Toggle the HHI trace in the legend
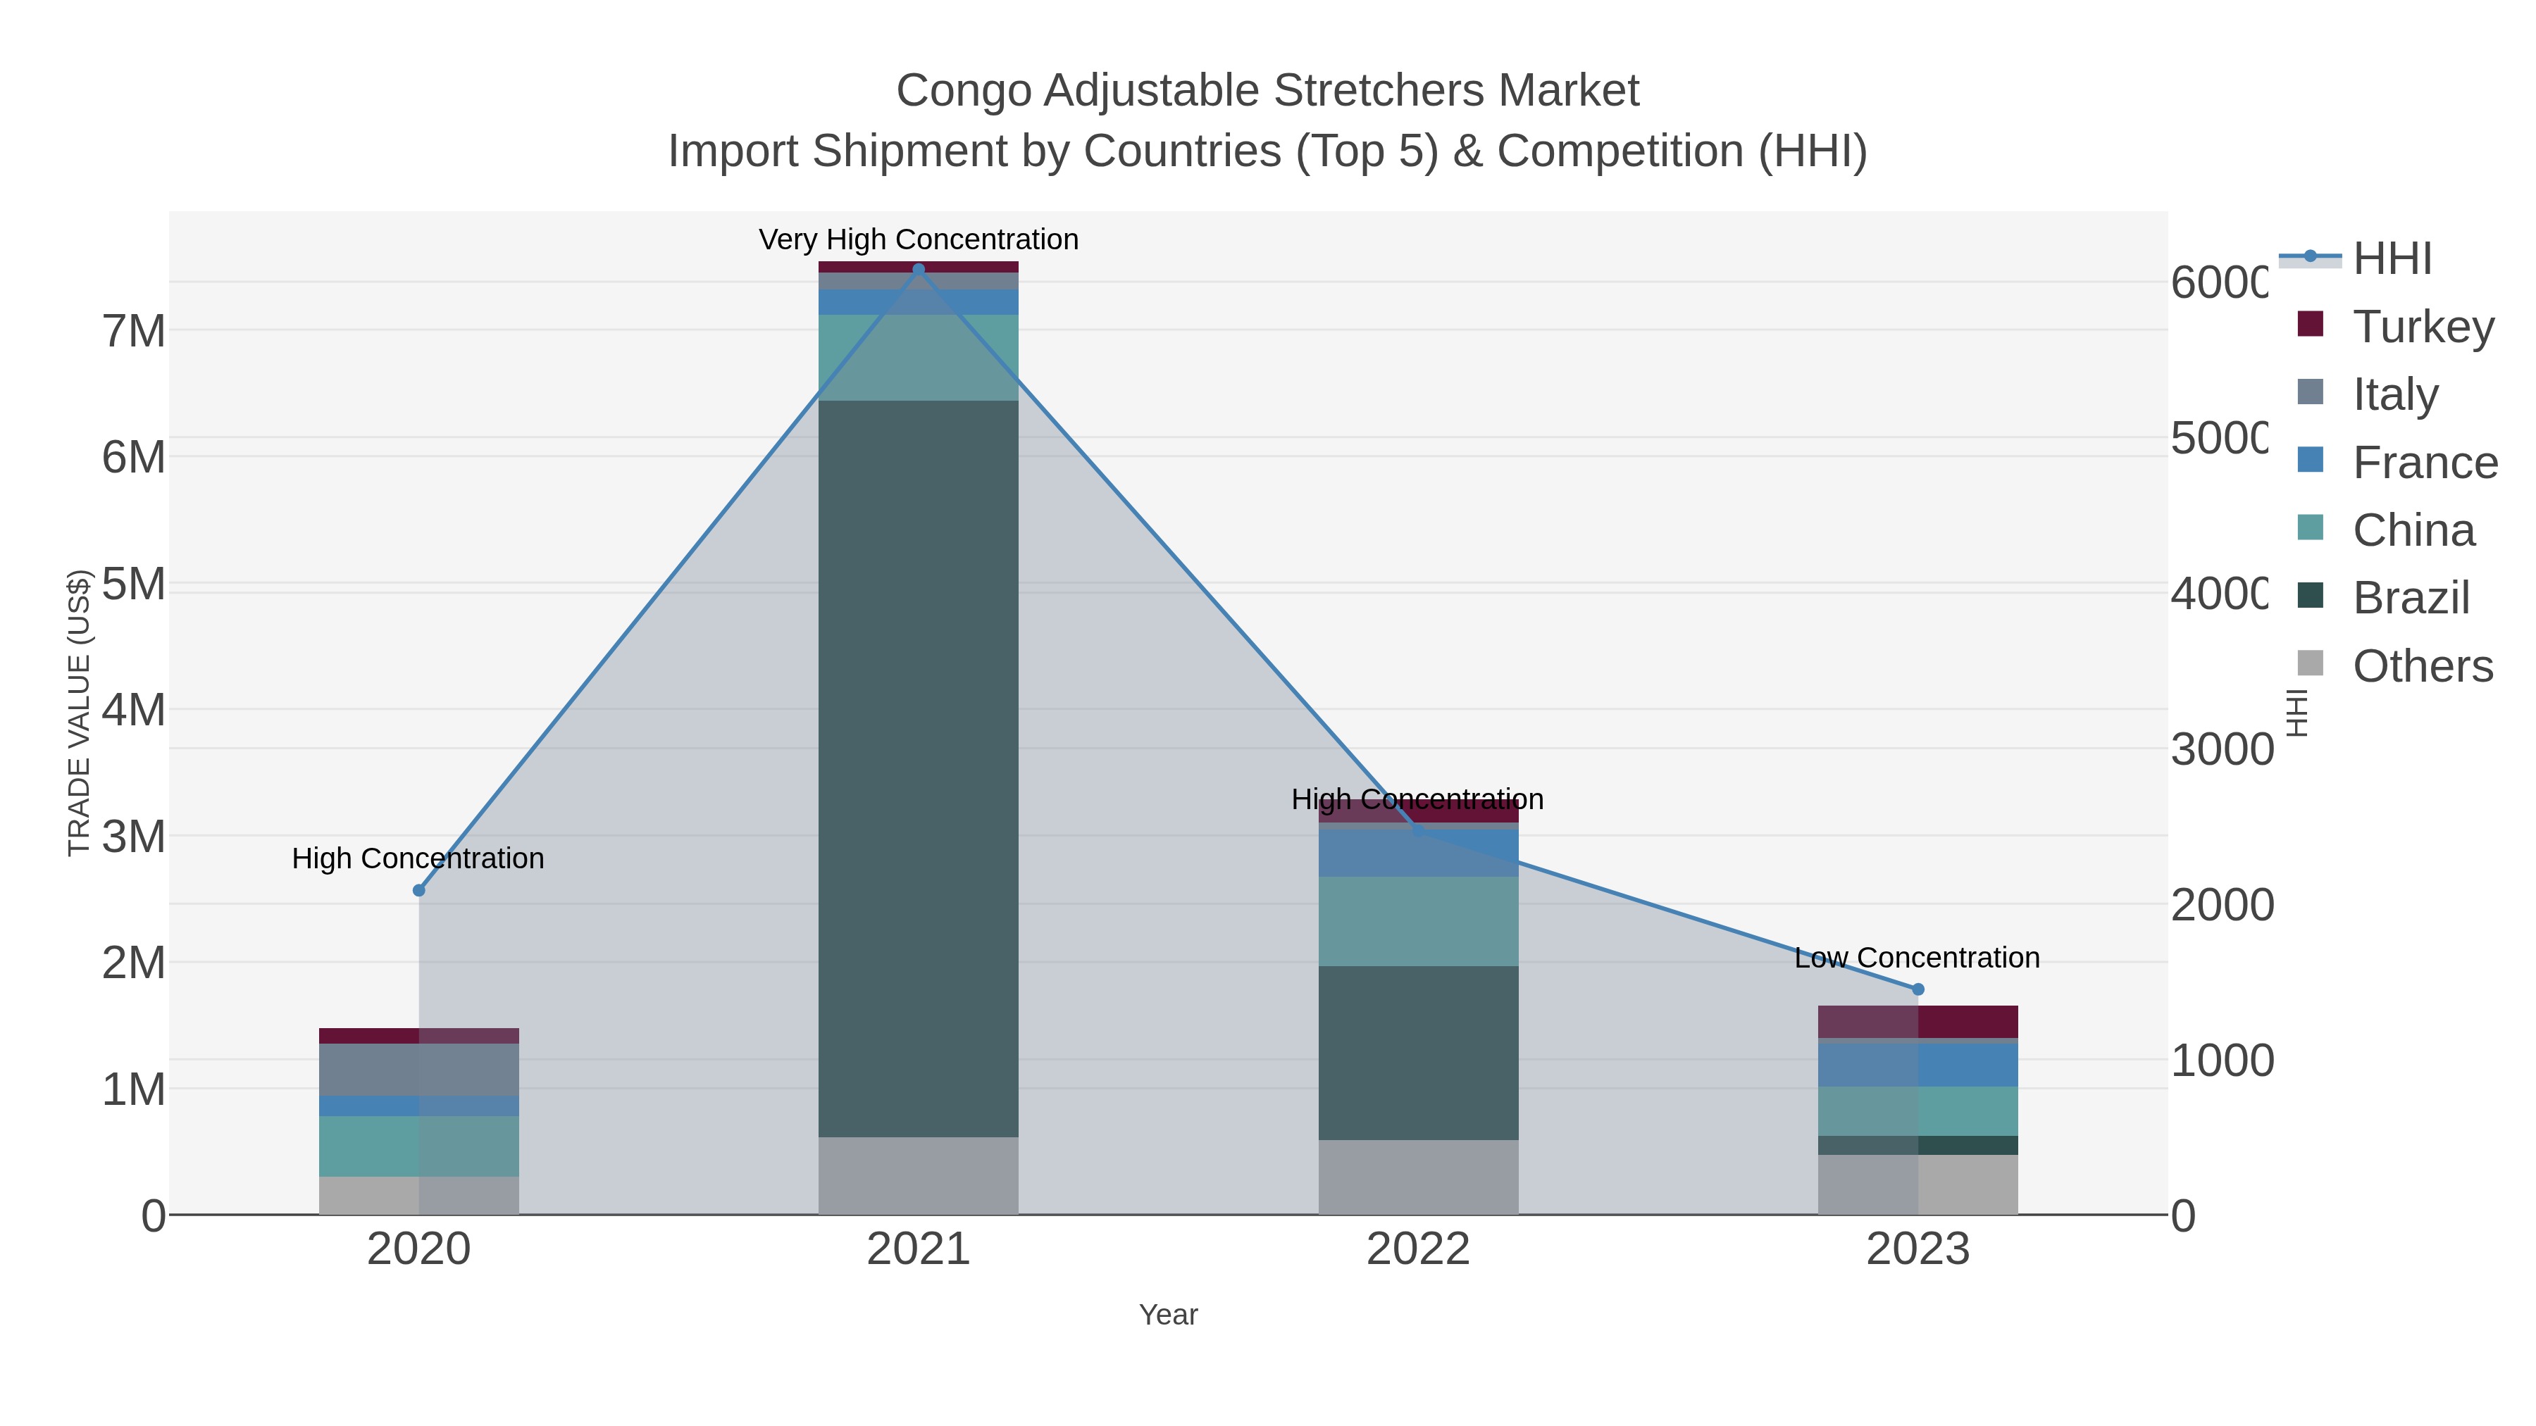 pos(2357,258)
